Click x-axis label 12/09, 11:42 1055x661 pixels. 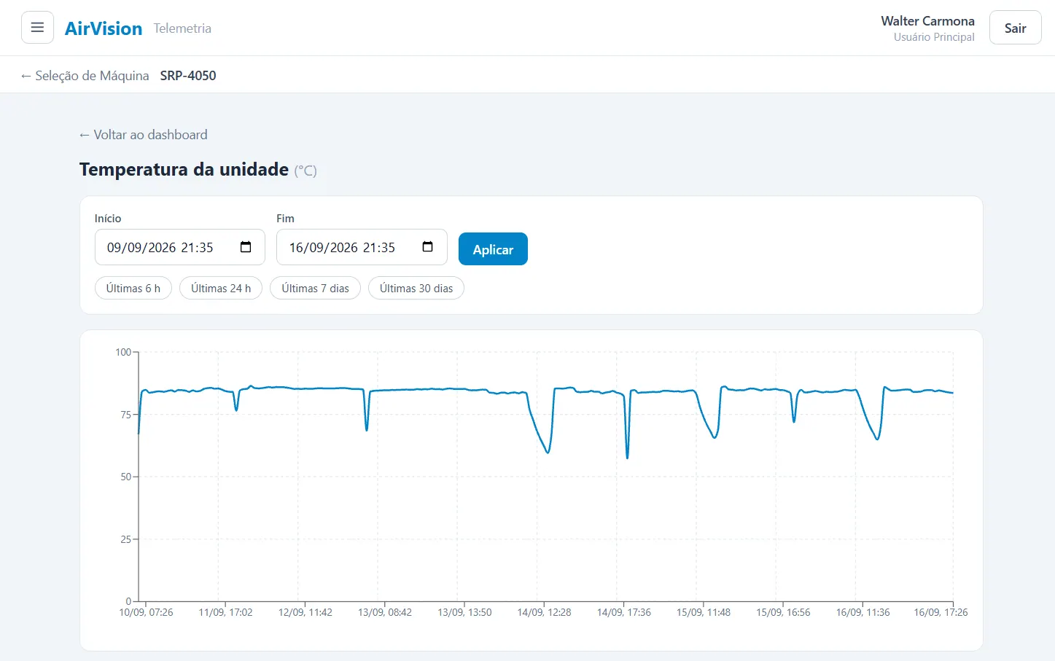coord(305,613)
